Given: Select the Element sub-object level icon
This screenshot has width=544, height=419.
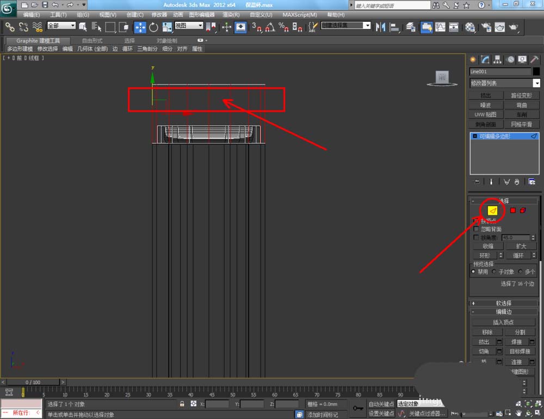Looking at the screenshot, I should (x=523, y=210).
